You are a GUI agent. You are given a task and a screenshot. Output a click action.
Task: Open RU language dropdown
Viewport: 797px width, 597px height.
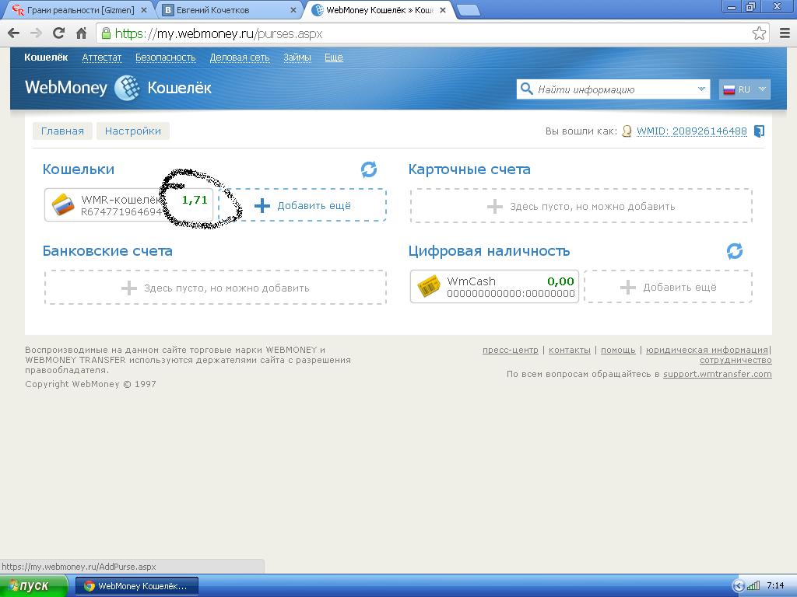tap(762, 89)
